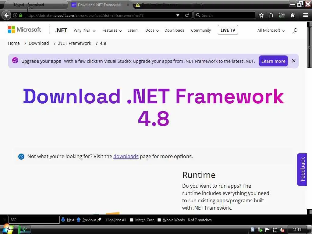
Task: Go back with the browser back arrow
Action: (x=6, y=15)
